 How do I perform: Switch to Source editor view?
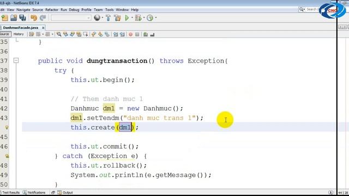5,34
